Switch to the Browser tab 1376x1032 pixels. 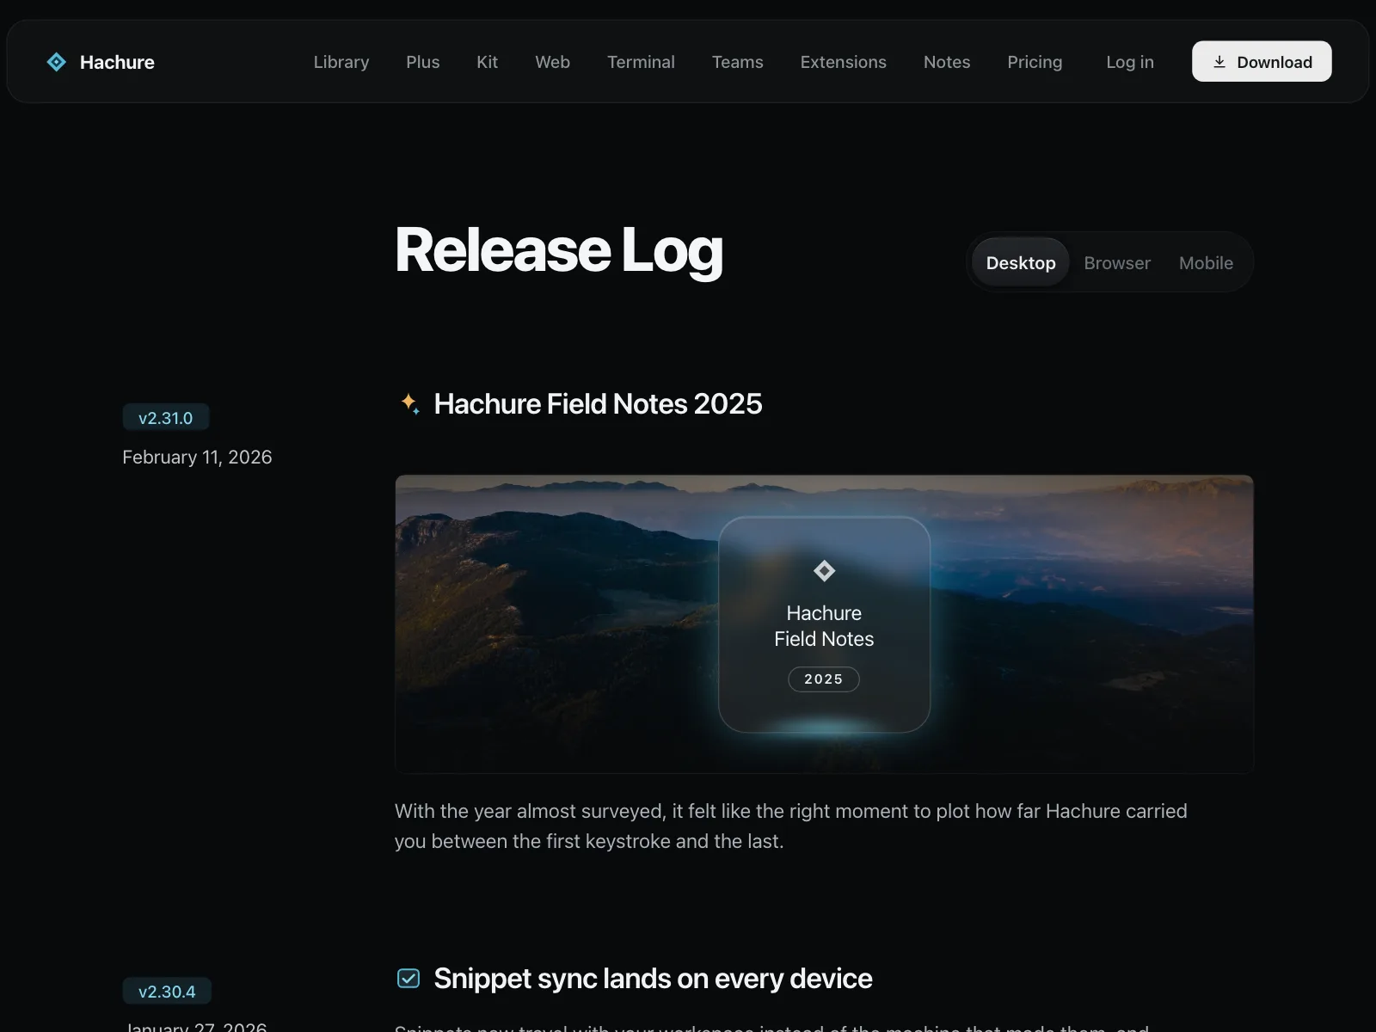point(1117,262)
